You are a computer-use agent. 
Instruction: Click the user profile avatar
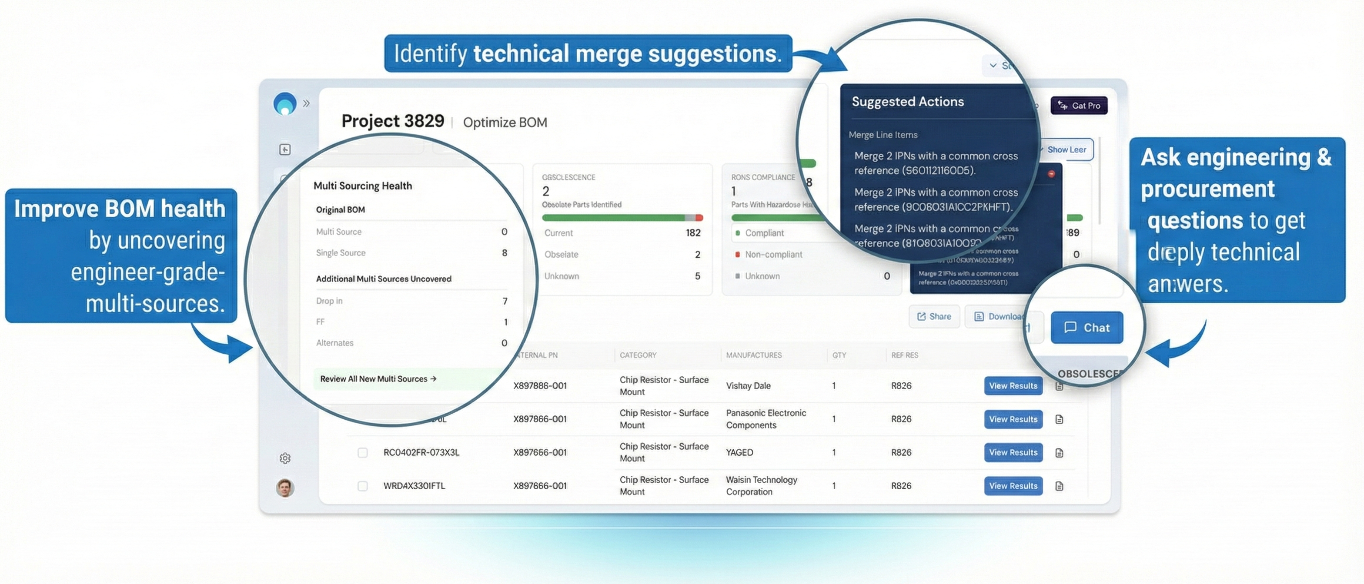coord(285,487)
